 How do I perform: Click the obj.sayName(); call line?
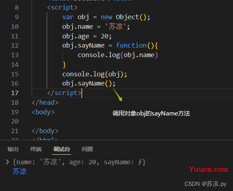89,84
